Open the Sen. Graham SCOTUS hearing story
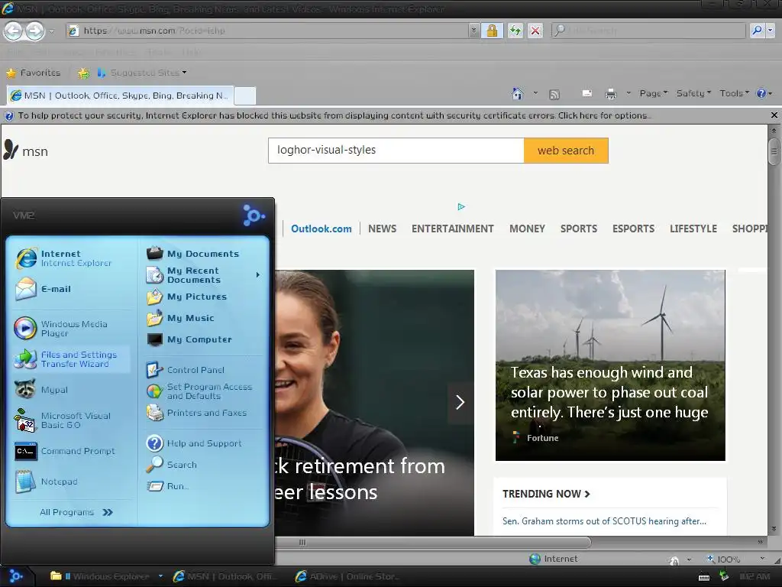 click(x=604, y=521)
